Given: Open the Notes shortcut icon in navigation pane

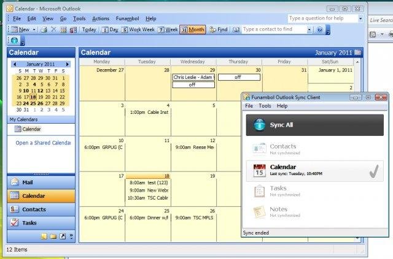Looking at the screenshot, I should click(44, 236).
